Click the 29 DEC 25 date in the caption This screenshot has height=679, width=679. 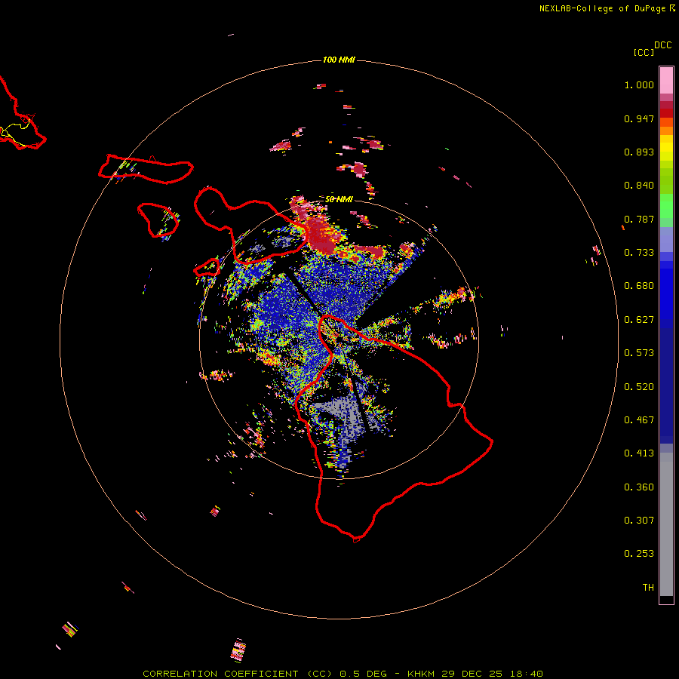[472, 674]
